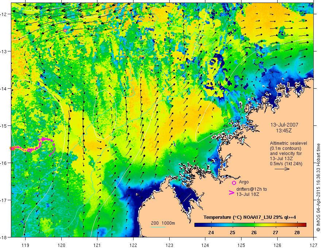Click the '13-Jul 13Z' legend line
The height and width of the screenshot is (248, 321).
(281, 159)
